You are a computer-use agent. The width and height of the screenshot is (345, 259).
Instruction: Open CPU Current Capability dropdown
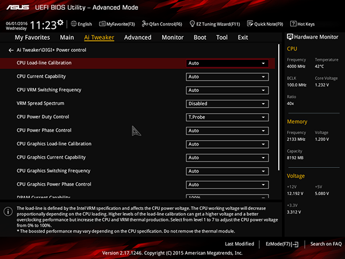(227, 77)
